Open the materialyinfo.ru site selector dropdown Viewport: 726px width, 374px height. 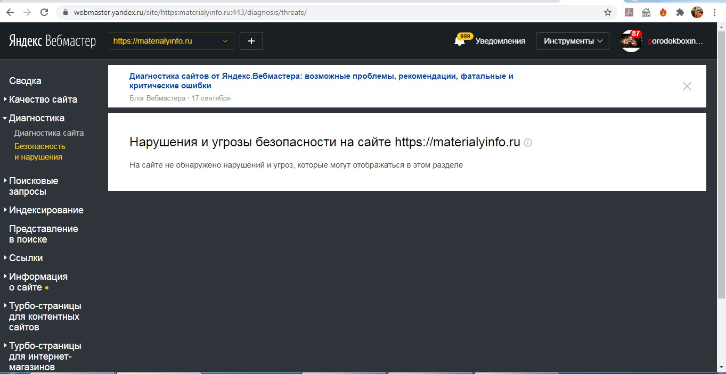172,41
